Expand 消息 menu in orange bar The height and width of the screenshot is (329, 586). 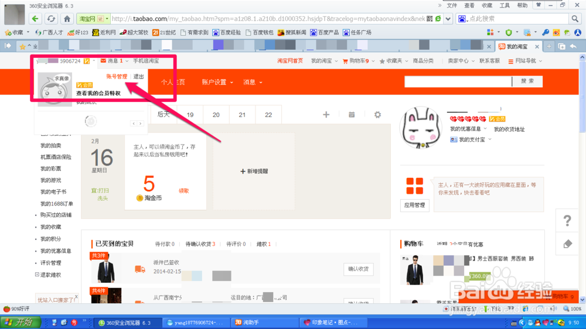(x=253, y=82)
